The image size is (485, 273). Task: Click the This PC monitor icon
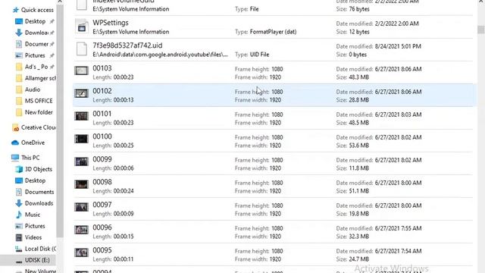[x=15, y=158]
